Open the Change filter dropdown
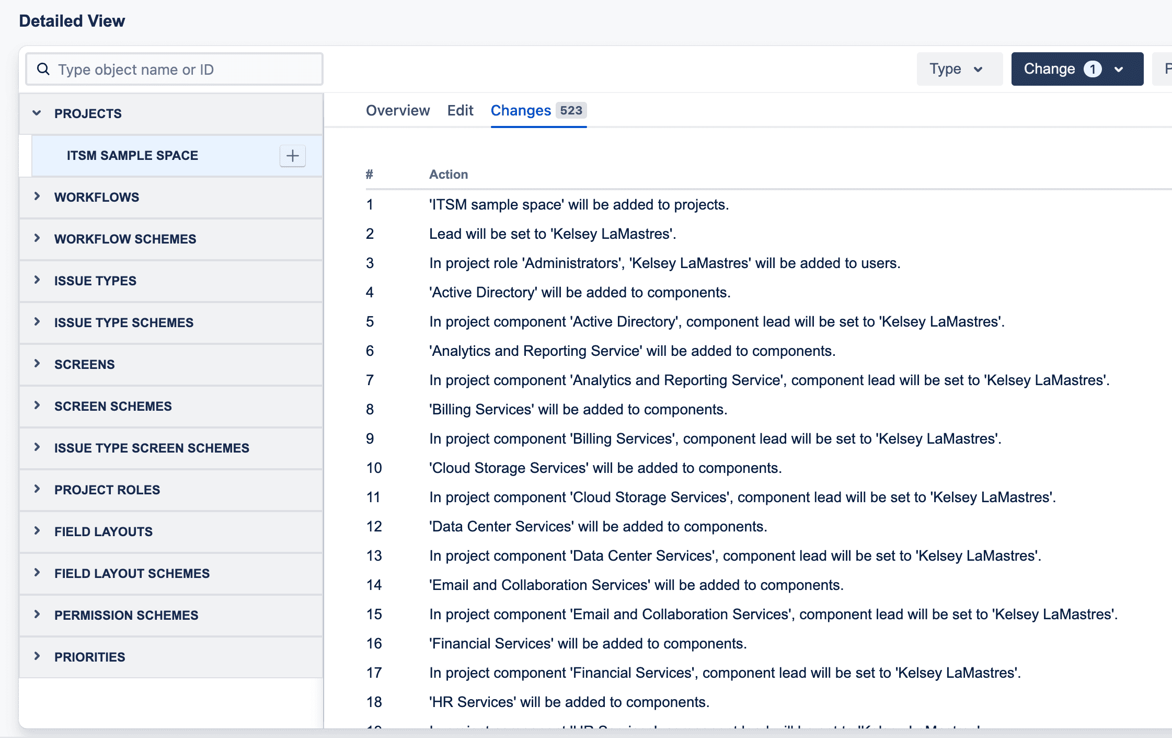This screenshot has height=741, width=1172. 1077,69
